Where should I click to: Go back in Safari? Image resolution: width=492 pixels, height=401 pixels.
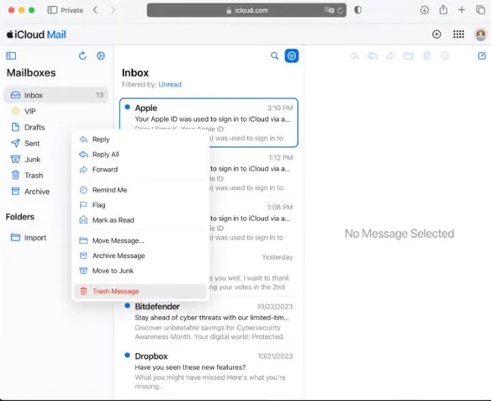pos(95,10)
